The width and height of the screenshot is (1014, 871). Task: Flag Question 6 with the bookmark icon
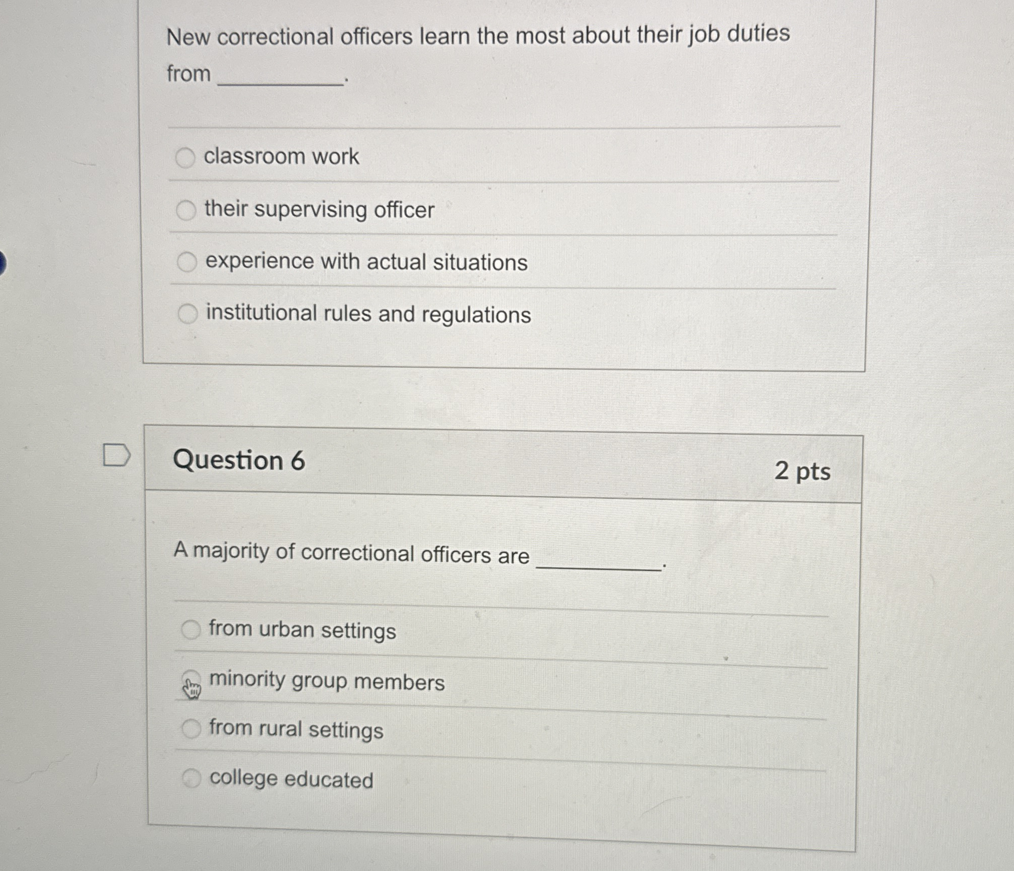click(116, 455)
